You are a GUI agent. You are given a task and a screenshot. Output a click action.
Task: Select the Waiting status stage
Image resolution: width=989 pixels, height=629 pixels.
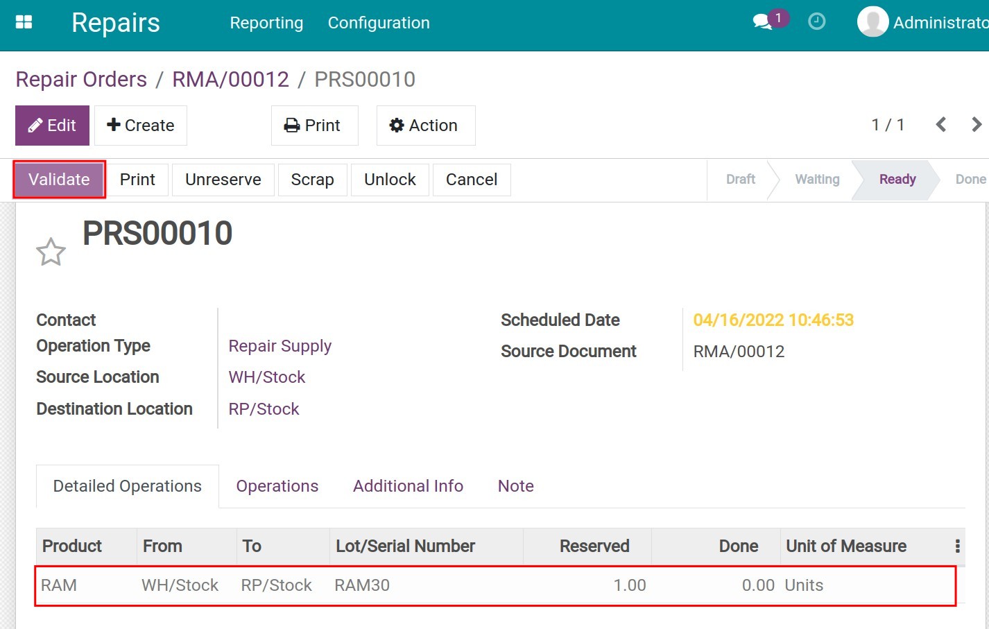(817, 180)
